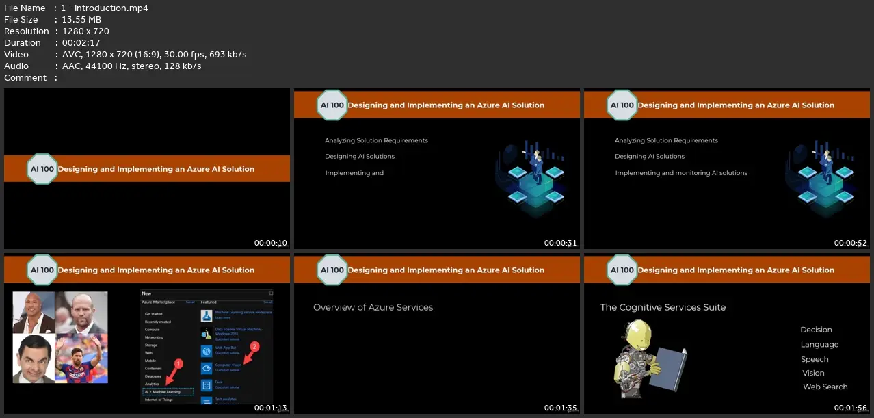
Task: Click See all next to Azure Marketplace
Action: 190,302
